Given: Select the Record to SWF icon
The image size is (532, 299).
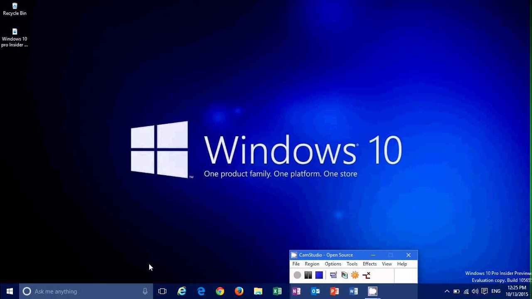Looking at the screenshot, I should pos(344,275).
